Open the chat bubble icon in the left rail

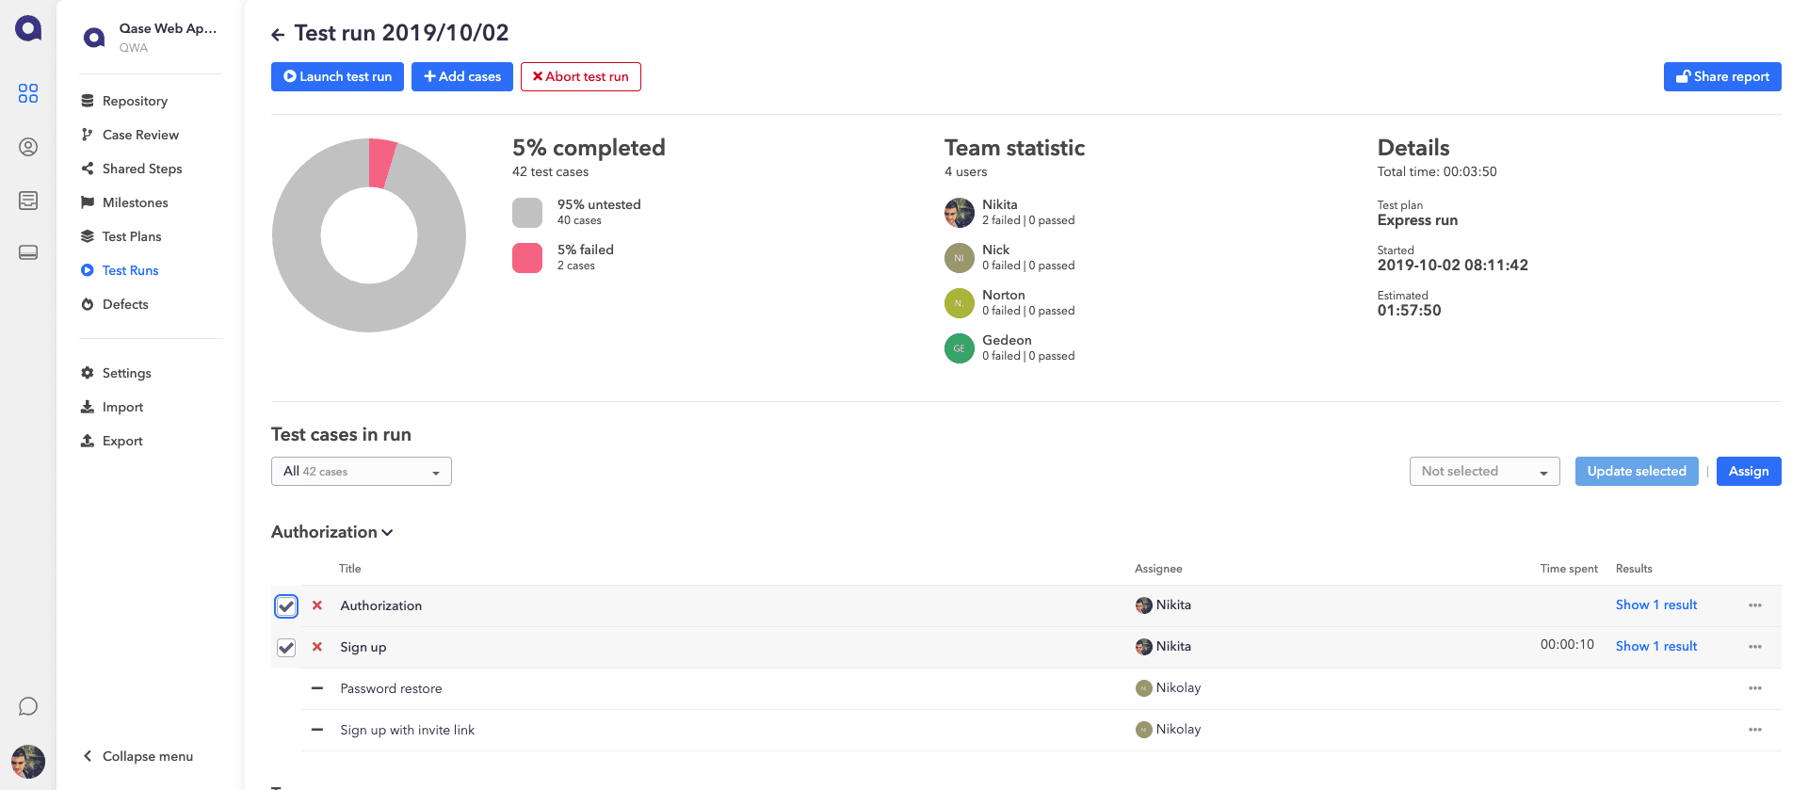(x=28, y=706)
